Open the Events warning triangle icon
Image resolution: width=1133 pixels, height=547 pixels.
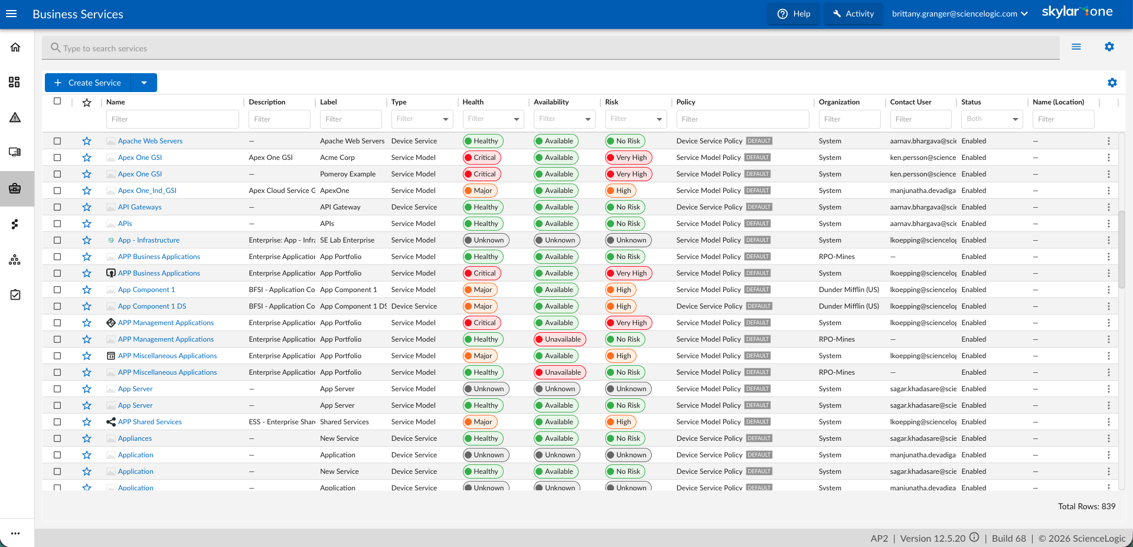coord(15,117)
